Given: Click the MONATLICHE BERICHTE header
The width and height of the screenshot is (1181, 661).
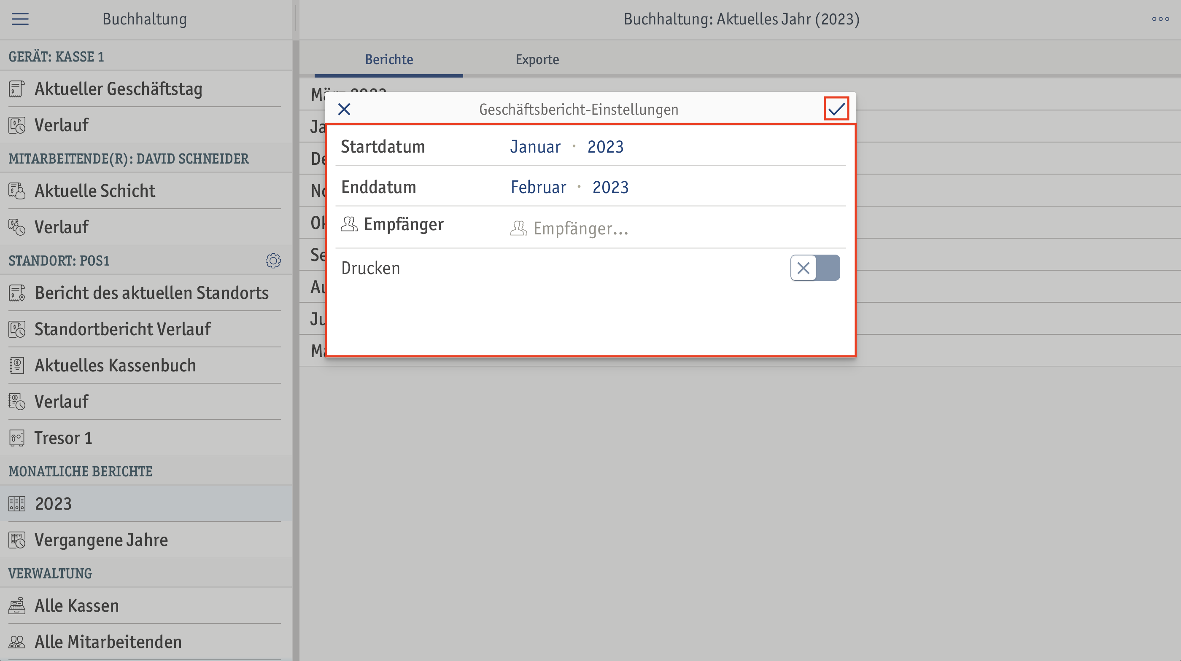Looking at the screenshot, I should pyautogui.click(x=80, y=471).
